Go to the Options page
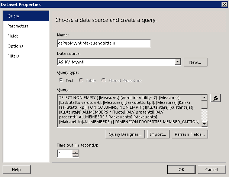Image resolution: width=229 pixels, height=177 pixels. click(x=15, y=46)
